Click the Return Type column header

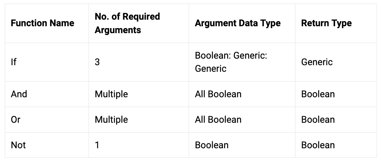(326, 23)
